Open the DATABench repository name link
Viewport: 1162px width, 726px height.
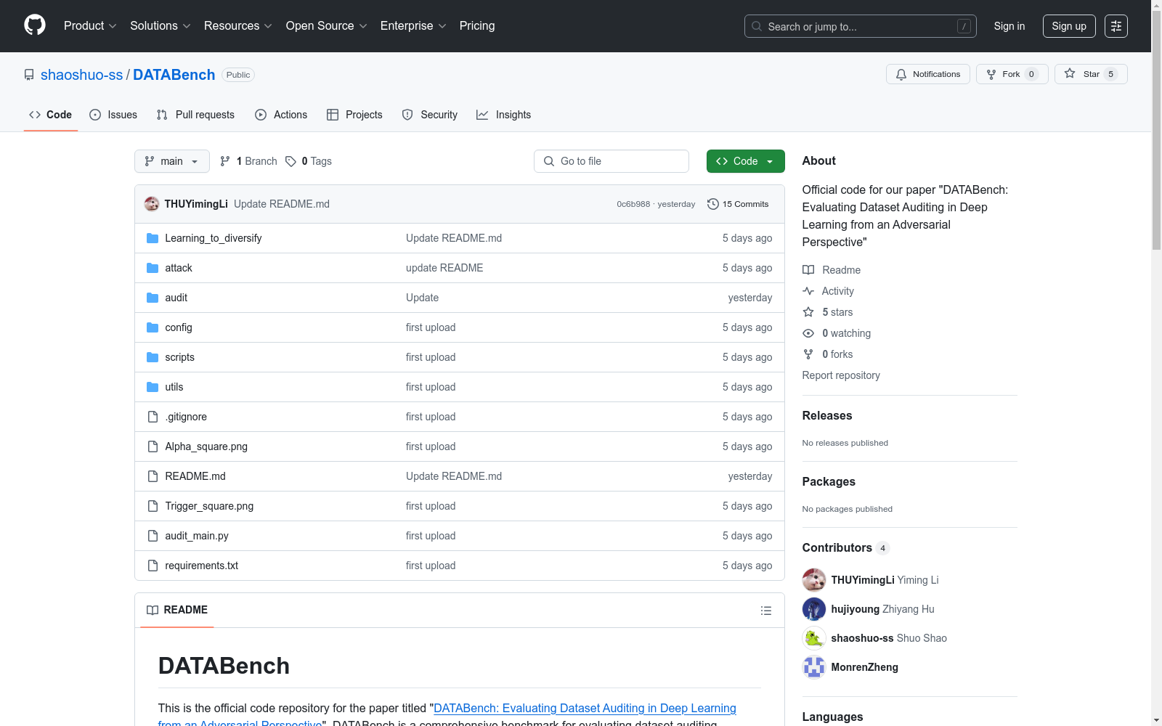174,75
